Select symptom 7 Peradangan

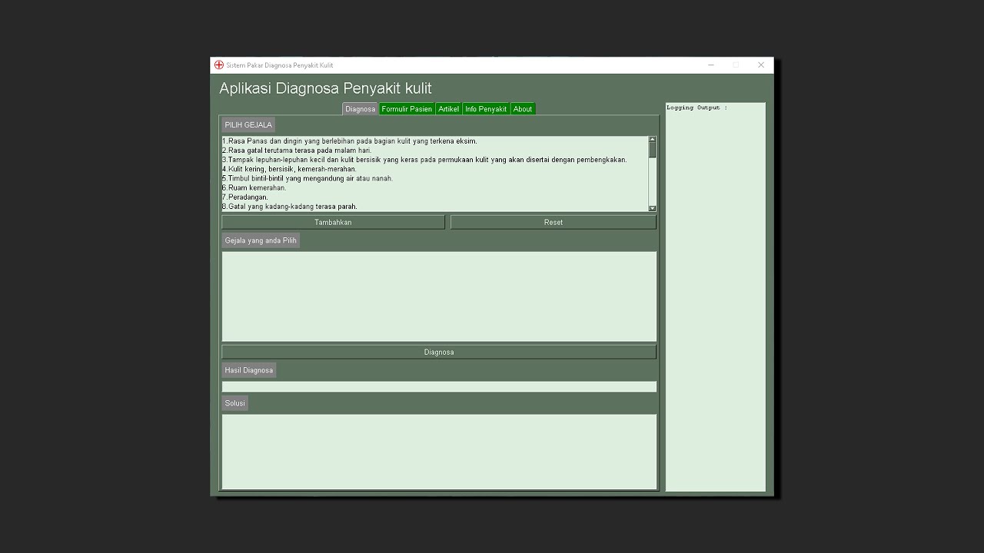435,197
